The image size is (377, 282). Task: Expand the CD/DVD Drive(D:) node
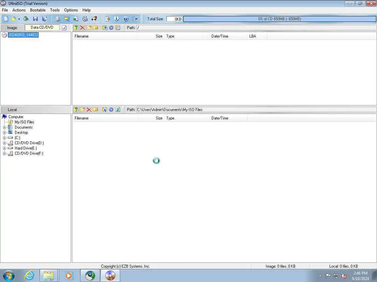[x=4, y=143]
